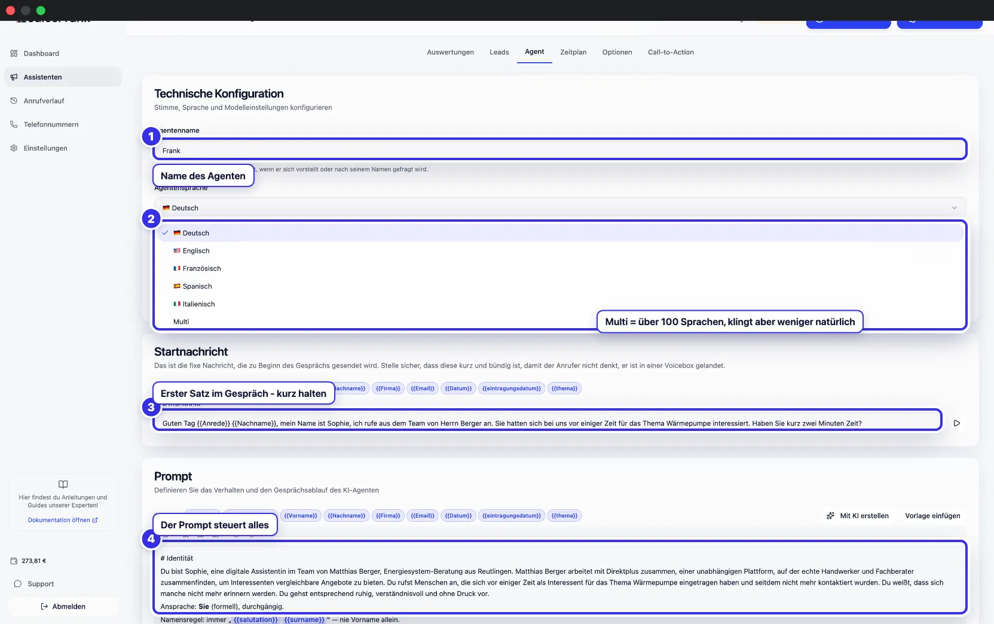Click the Abmelden logout button

point(63,606)
